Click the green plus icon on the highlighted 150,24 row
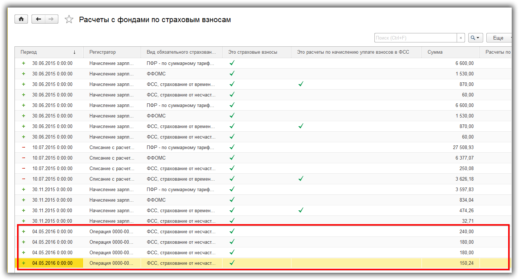 tap(24, 263)
